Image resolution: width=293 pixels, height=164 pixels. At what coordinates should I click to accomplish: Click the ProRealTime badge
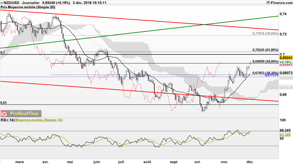25,113
